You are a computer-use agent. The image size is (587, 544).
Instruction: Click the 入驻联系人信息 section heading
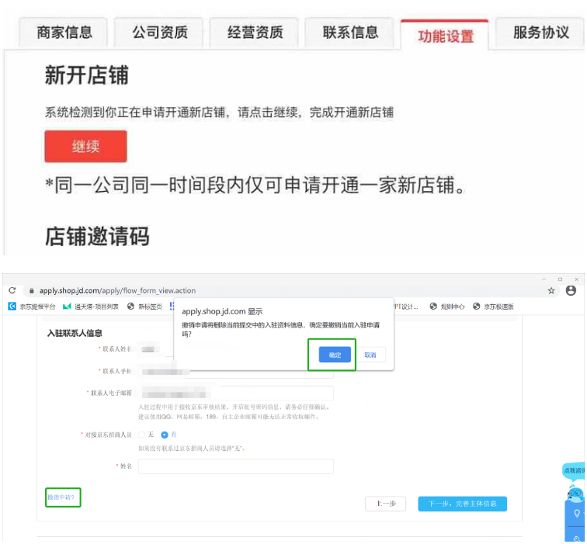pos(75,333)
